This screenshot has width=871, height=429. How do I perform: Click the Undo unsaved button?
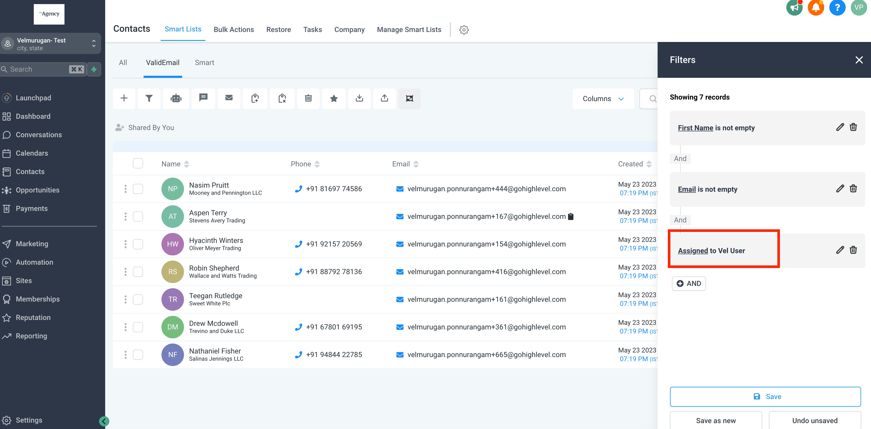[x=814, y=421]
